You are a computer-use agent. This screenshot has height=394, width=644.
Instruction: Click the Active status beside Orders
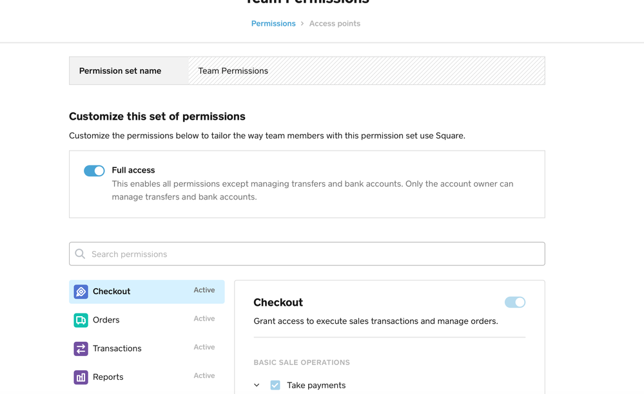[x=204, y=319]
